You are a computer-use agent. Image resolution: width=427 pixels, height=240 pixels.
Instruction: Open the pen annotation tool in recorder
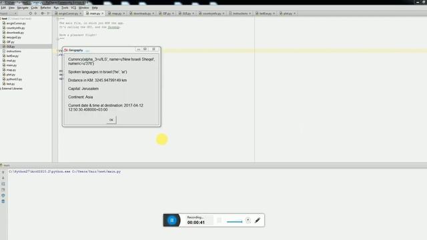point(258,220)
